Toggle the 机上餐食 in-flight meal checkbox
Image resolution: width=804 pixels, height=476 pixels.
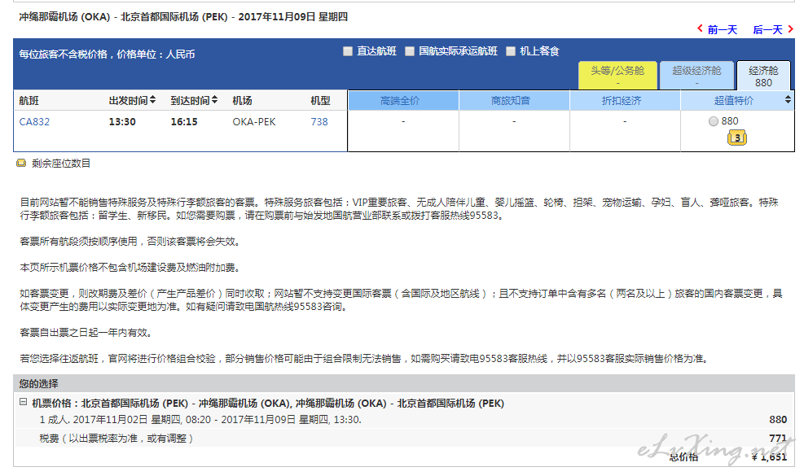point(511,51)
